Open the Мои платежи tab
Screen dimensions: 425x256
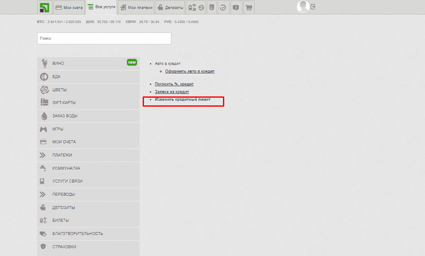coord(136,7)
